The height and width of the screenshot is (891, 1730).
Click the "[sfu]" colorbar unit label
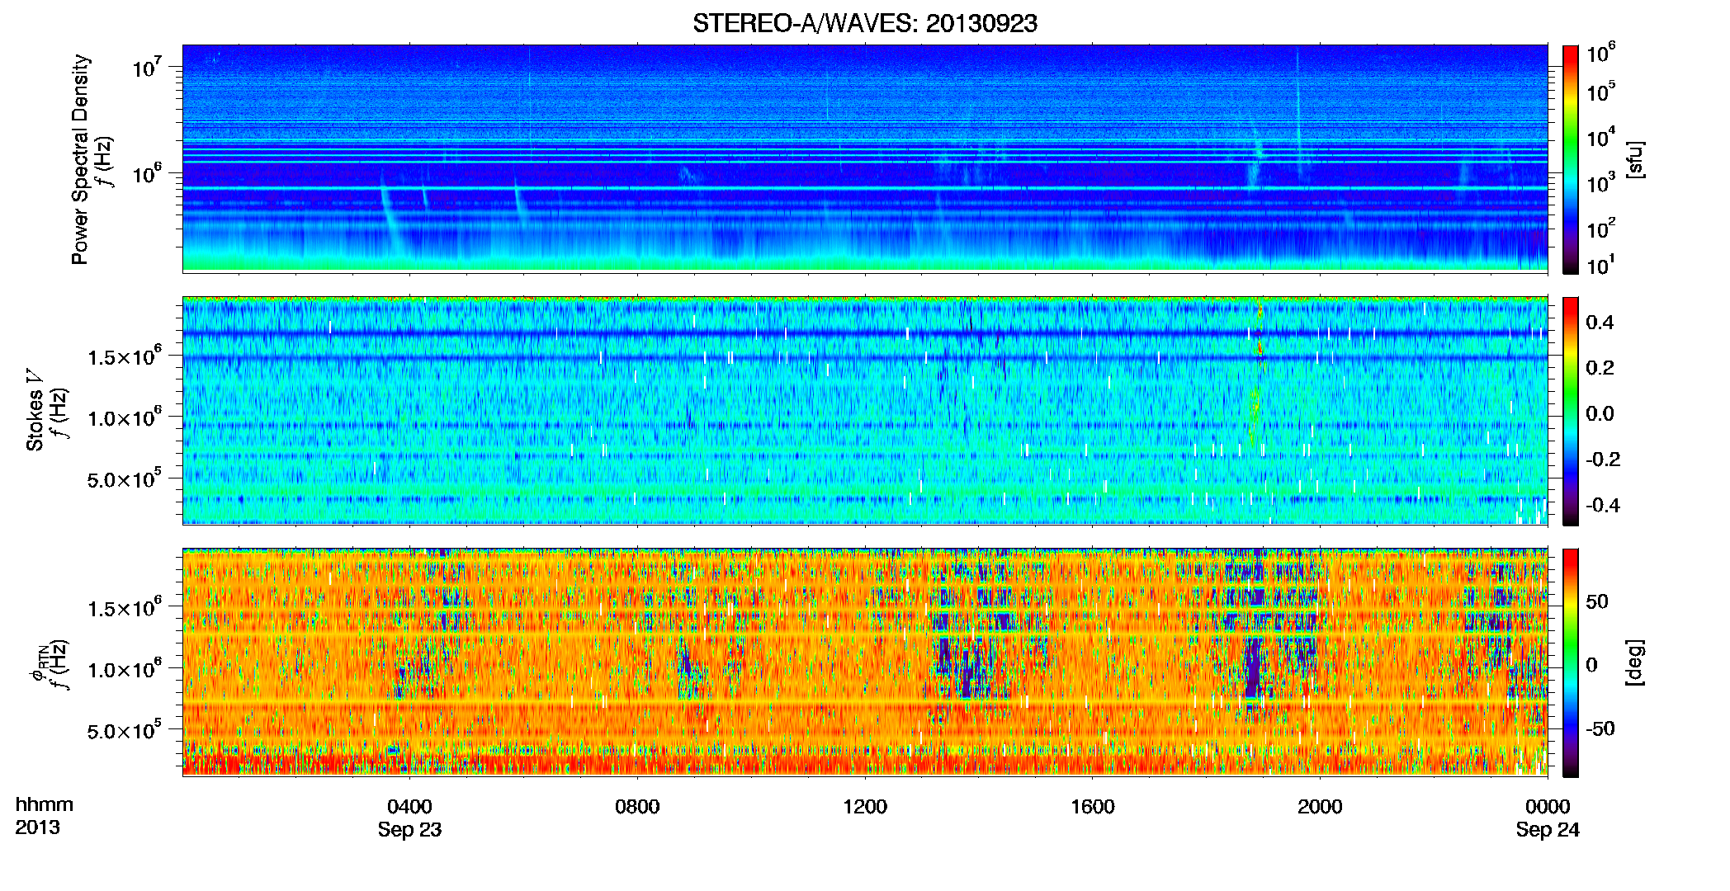[x=1635, y=160]
